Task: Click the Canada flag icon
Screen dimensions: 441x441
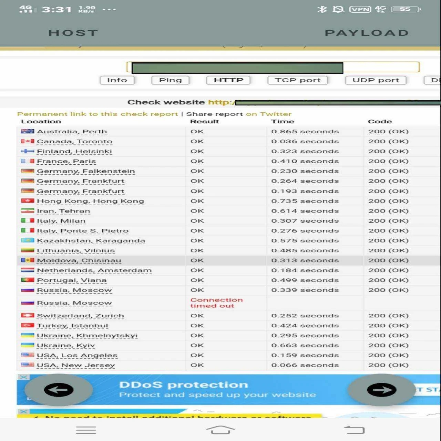Action: coord(28,141)
